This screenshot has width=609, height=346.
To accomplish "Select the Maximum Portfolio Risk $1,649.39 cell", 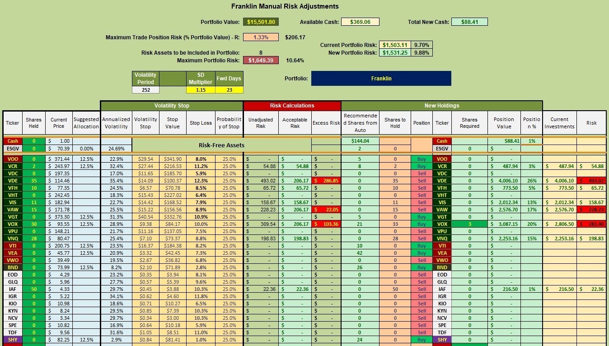I will (x=261, y=61).
